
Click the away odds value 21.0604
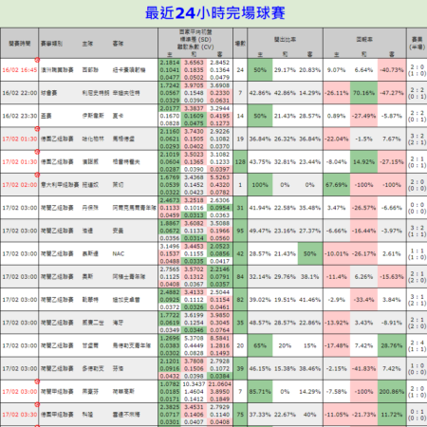[x=219, y=384]
